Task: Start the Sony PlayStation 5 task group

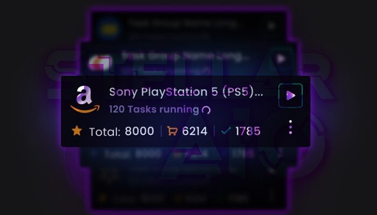Action: (290, 96)
